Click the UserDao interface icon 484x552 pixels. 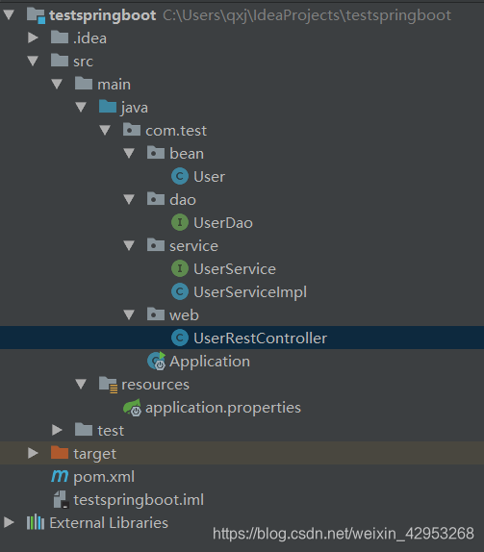(180, 222)
